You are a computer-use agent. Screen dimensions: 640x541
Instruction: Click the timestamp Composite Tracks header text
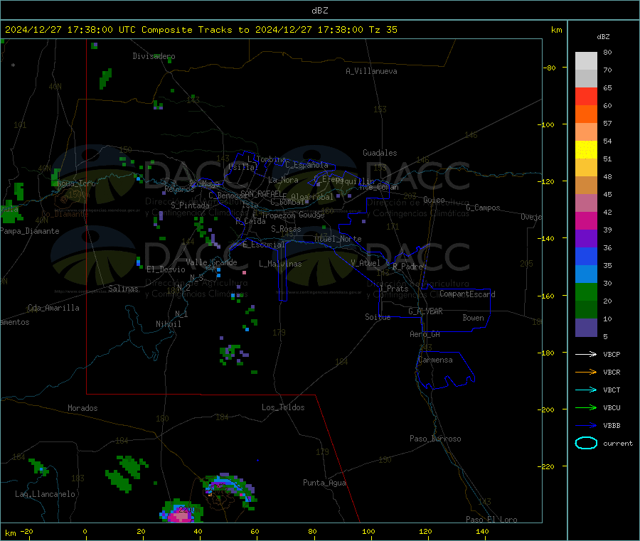click(201, 30)
